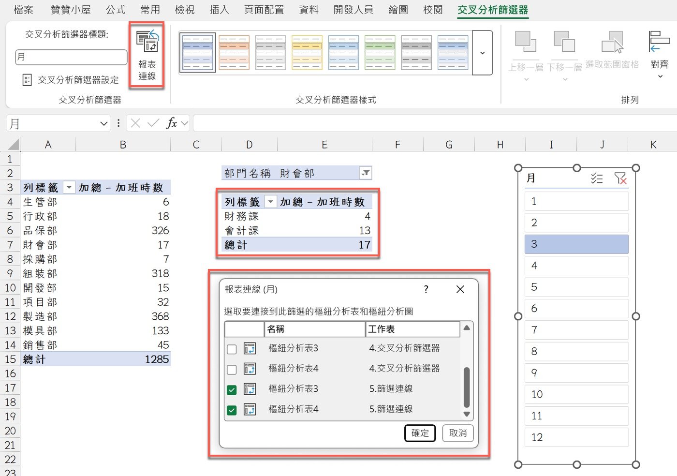
Task: Check 樞紐分析表3 on 4.交叉分析篩選器 sheet
Action: [232, 349]
